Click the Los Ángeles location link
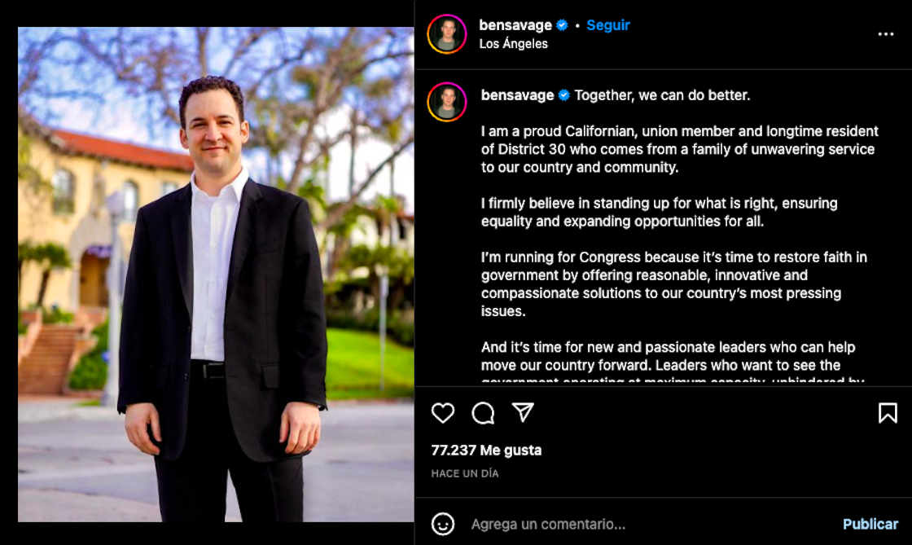The height and width of the screenshot is (545, 912). pyautogui.click(x=513, y=44)
